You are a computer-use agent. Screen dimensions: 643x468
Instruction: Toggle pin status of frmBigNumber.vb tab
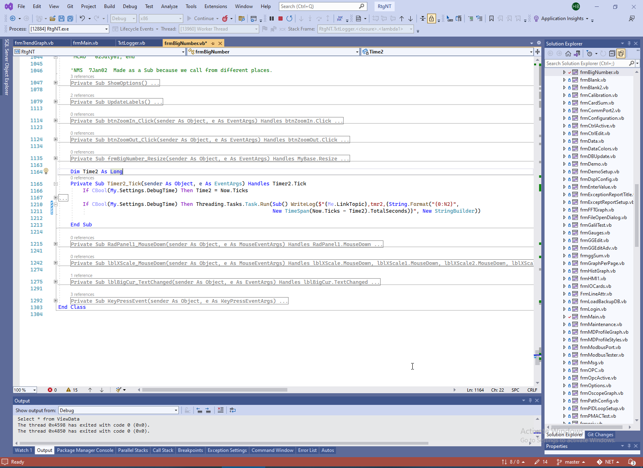pos(213,43)
